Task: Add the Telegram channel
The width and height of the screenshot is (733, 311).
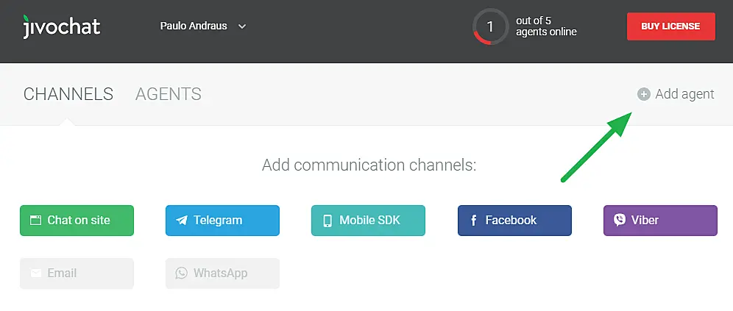Action: [x=222, y=220]
